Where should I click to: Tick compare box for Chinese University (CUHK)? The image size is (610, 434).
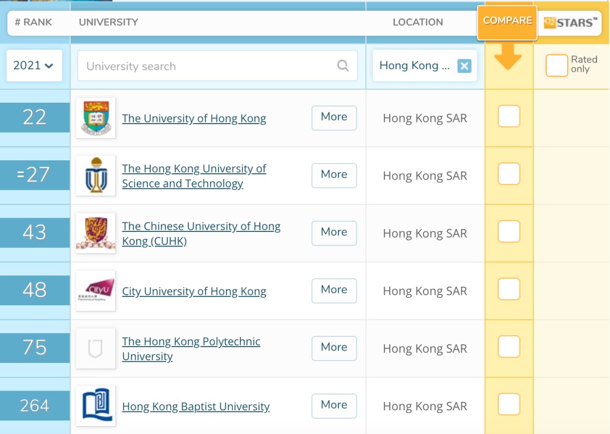509,231
